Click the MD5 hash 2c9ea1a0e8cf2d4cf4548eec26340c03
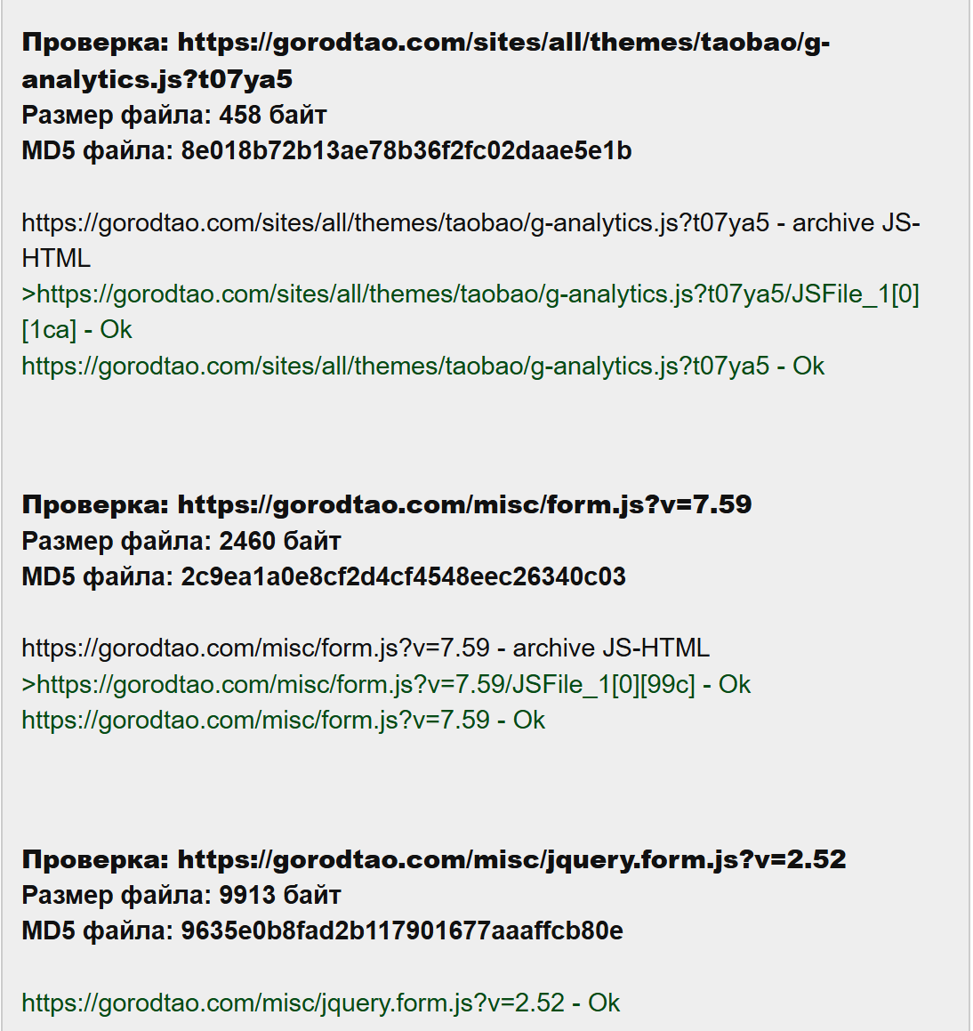973x1031 pixels. (404, 576)
